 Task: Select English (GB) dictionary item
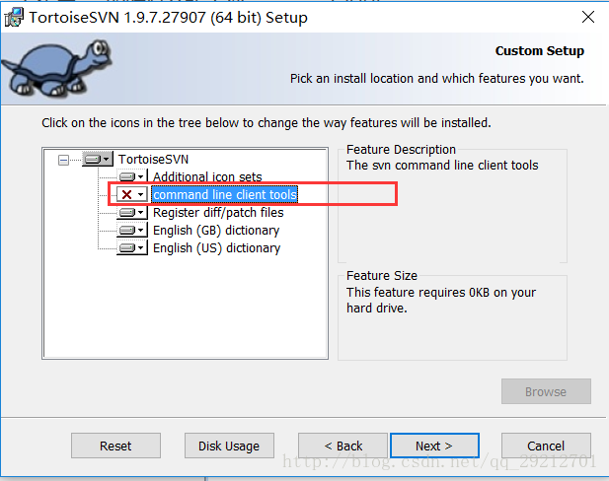(215, 231)
